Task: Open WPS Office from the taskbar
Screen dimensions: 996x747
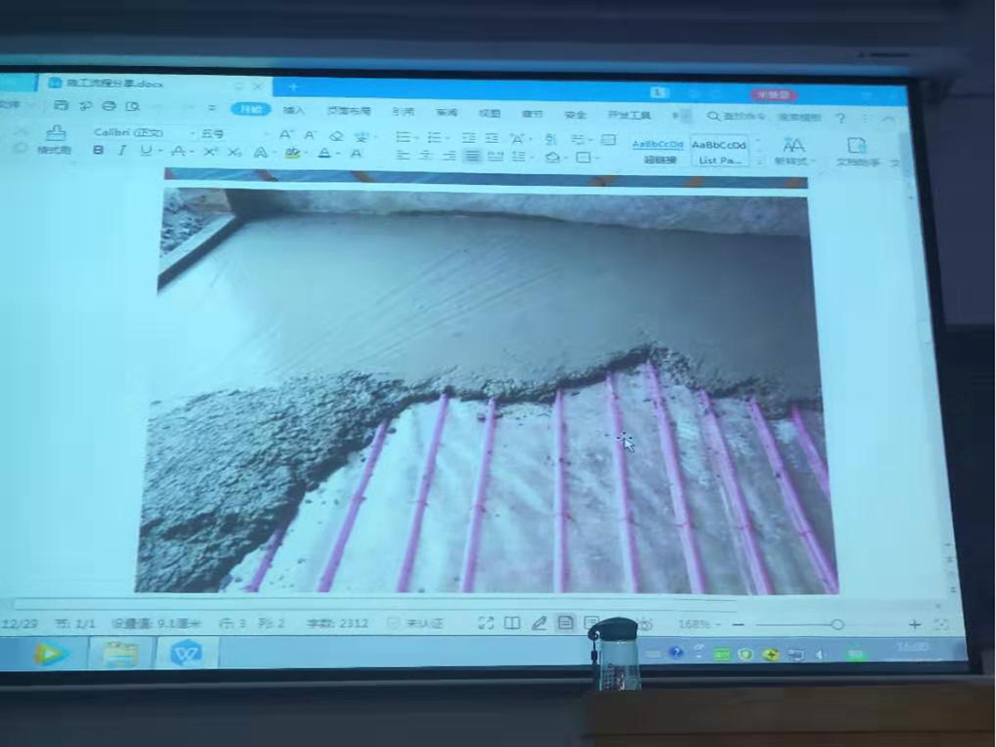Action: tap(186, 653)
